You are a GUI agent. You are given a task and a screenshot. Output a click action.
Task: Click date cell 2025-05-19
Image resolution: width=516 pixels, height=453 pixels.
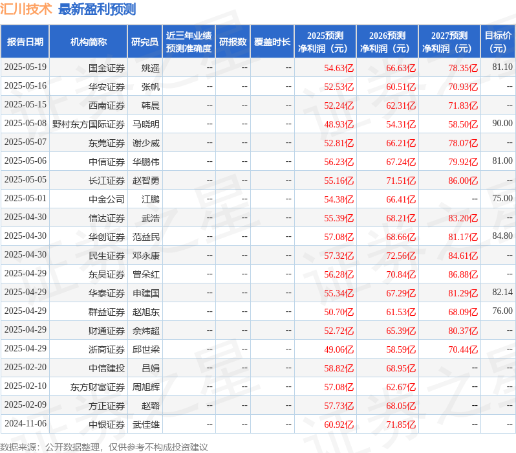[x=25, y=67]
